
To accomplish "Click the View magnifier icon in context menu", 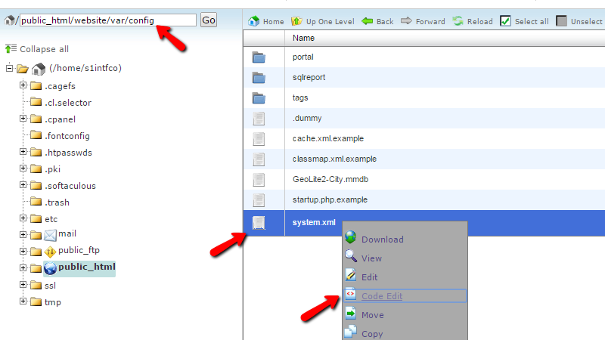I will pos(351,255).
